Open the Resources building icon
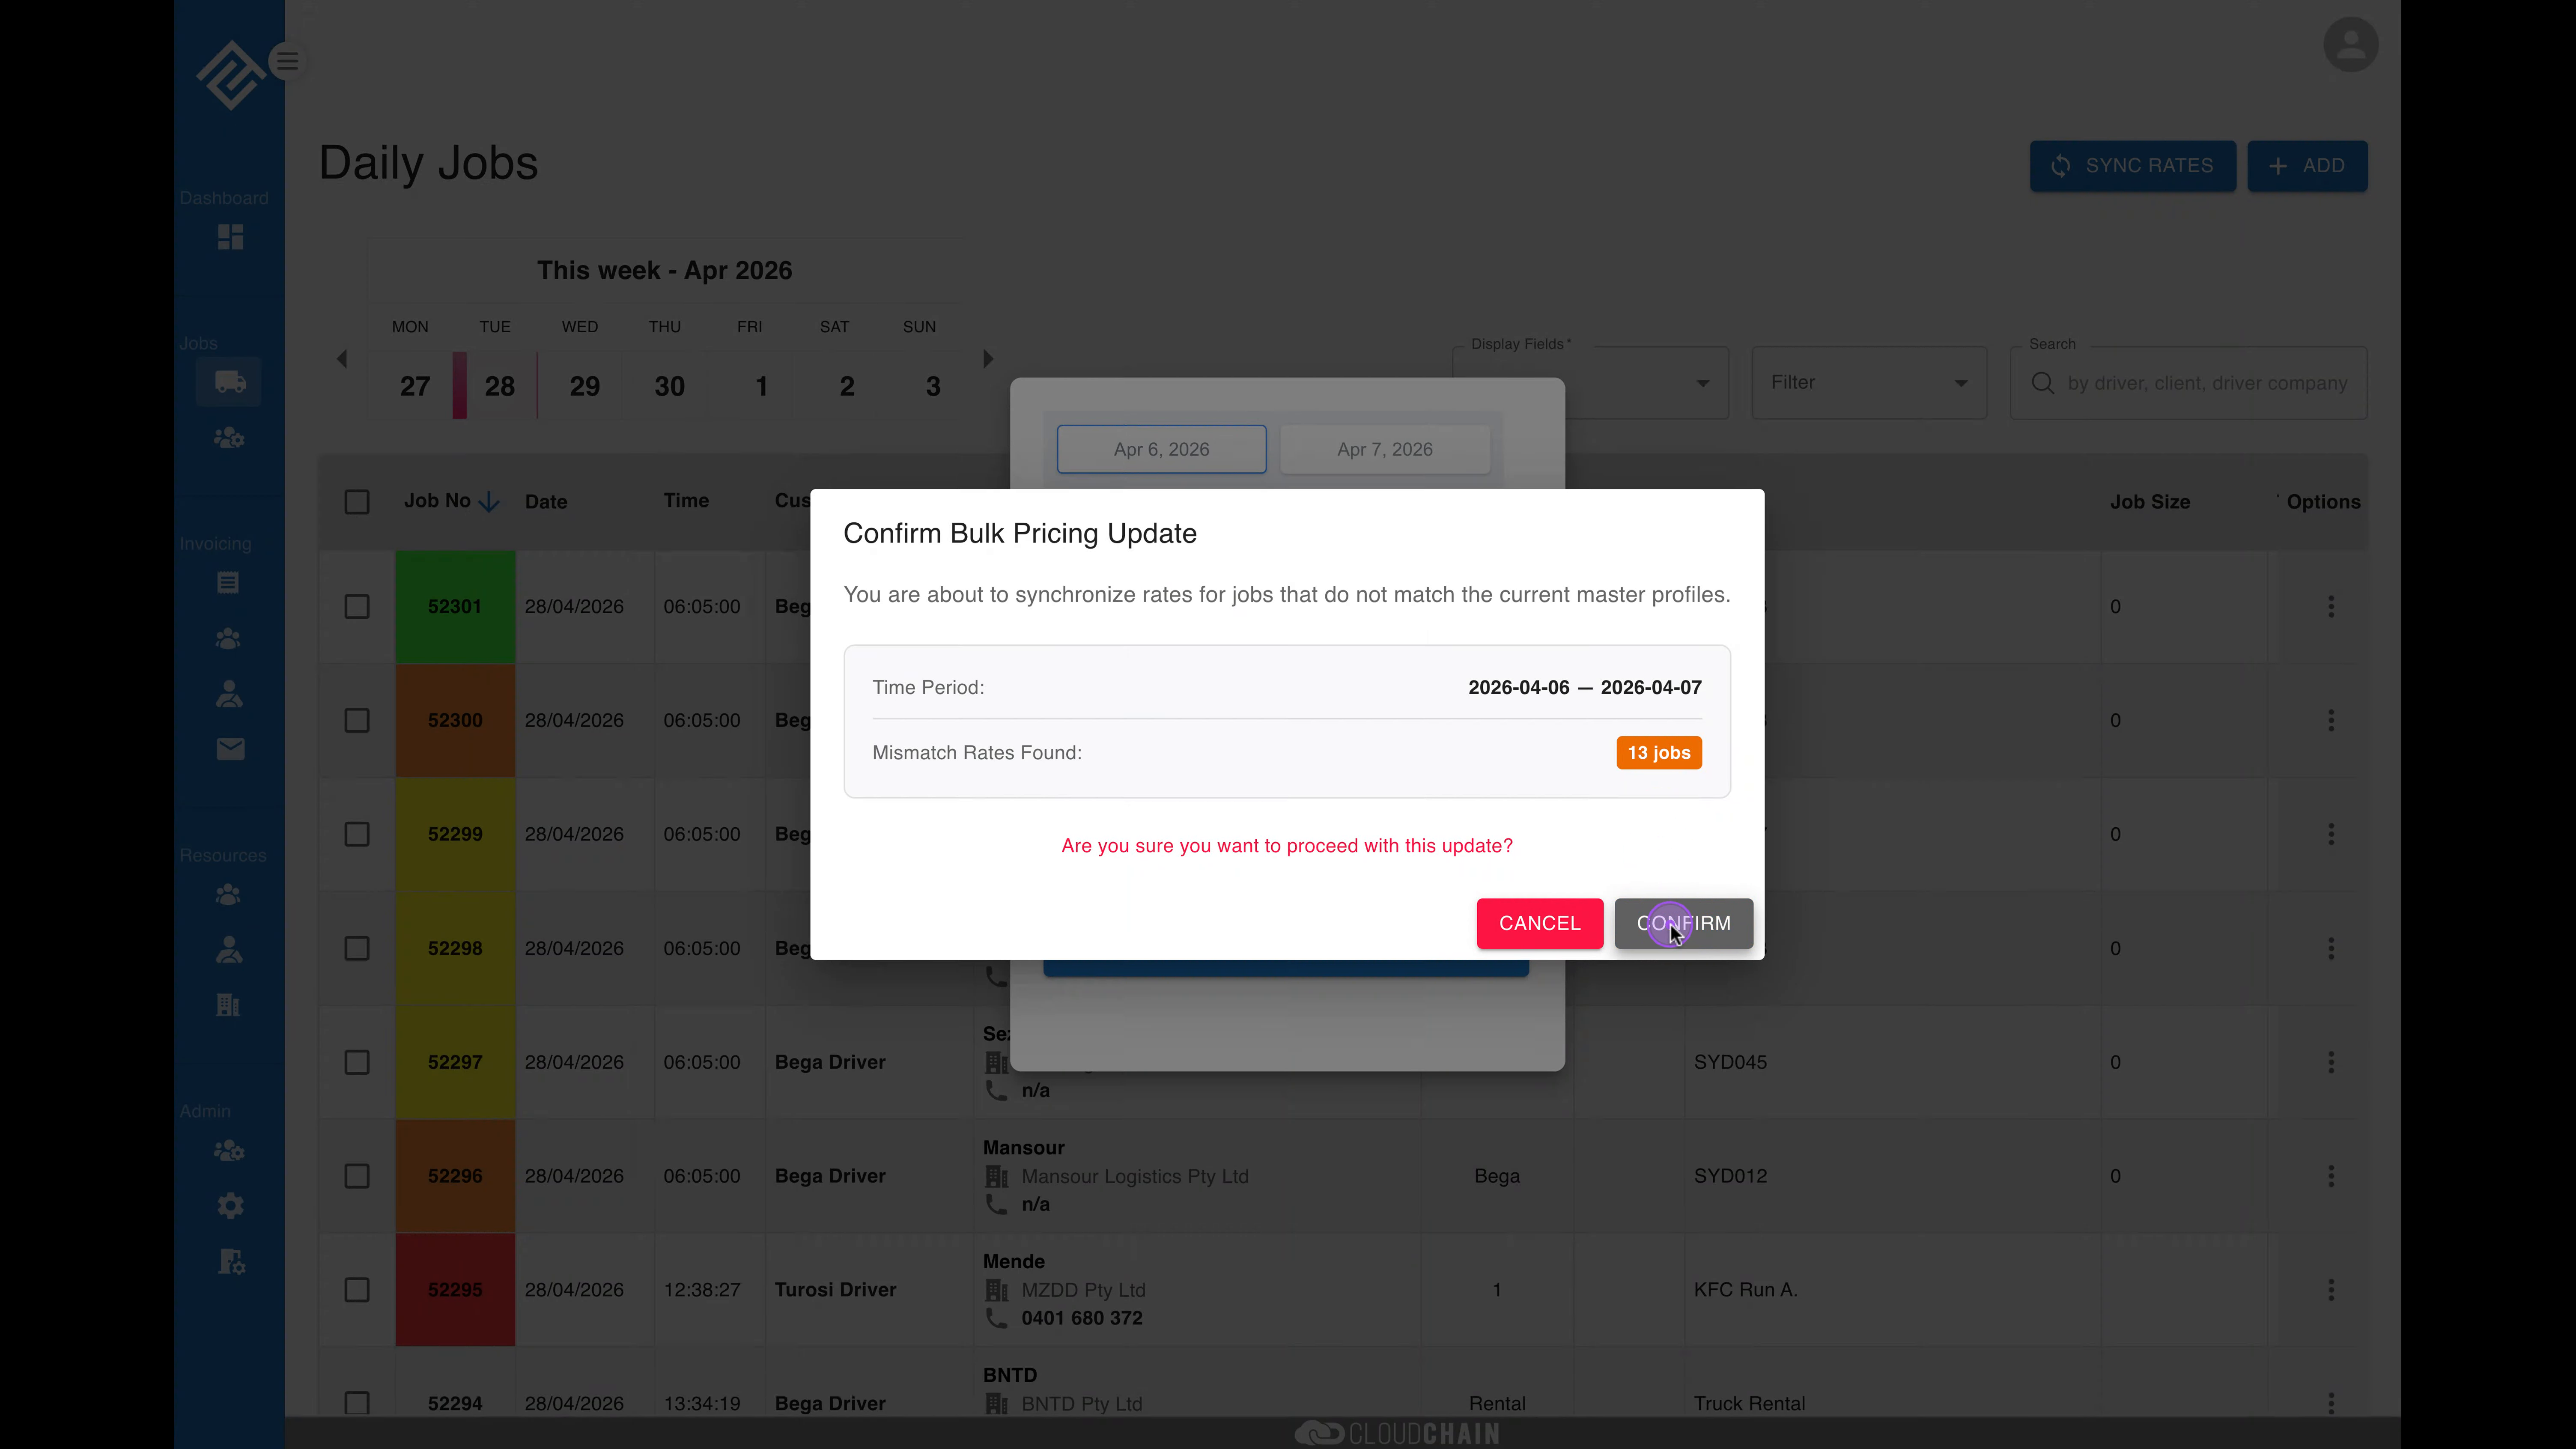 [x=228, y=1005]
